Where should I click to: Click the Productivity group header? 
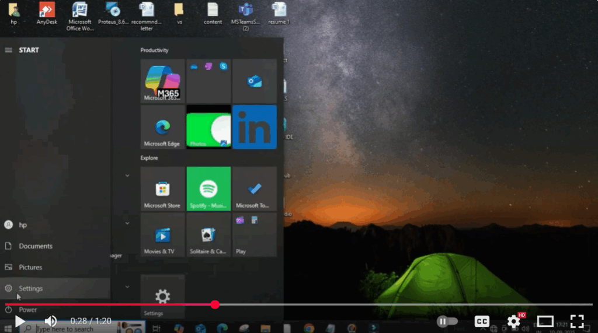coord(154,50)
